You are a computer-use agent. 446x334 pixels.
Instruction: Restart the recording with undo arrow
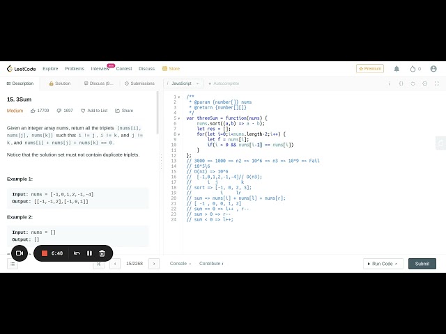point(77,253)
